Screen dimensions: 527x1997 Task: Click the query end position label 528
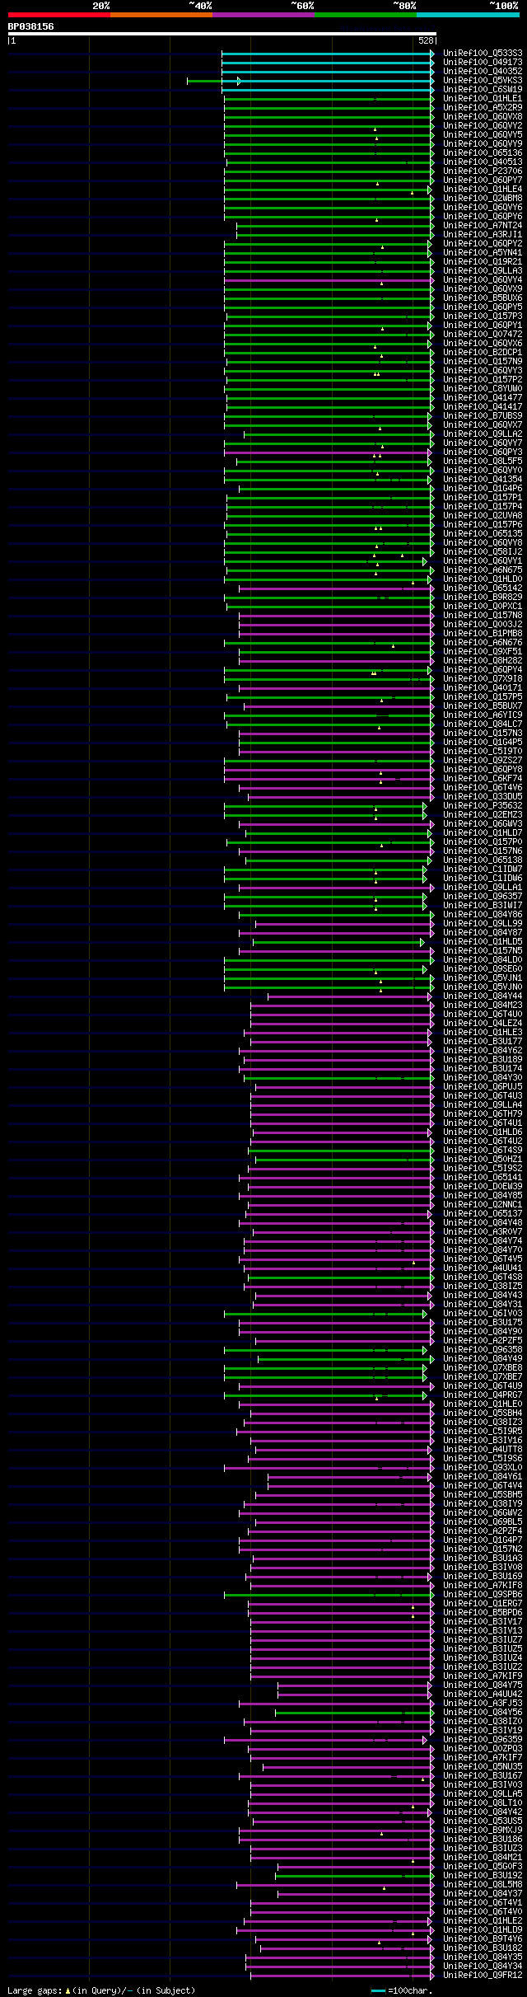click(x=426, y=40)
